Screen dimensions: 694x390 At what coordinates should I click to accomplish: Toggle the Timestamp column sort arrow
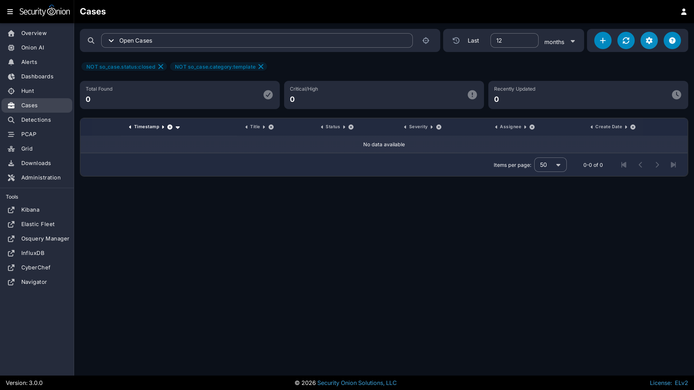point(177,127)
